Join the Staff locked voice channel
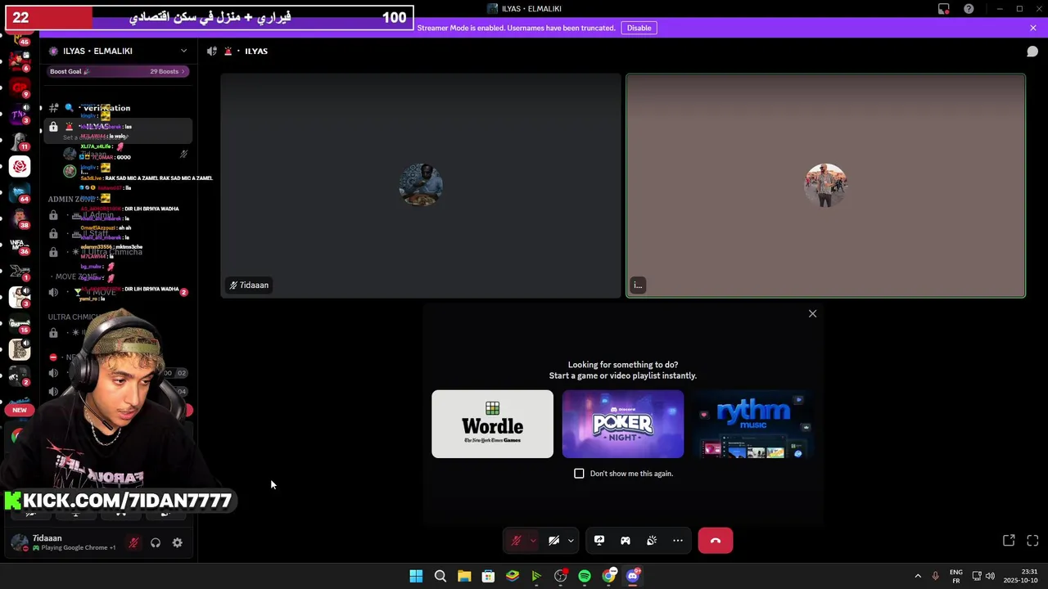This screenshot has width=1048, height=589. (118, 234)
